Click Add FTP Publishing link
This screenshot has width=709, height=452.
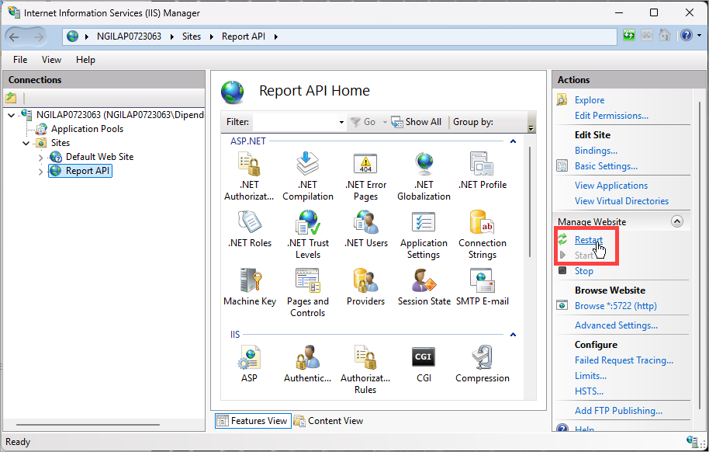[x=618, y=410]
